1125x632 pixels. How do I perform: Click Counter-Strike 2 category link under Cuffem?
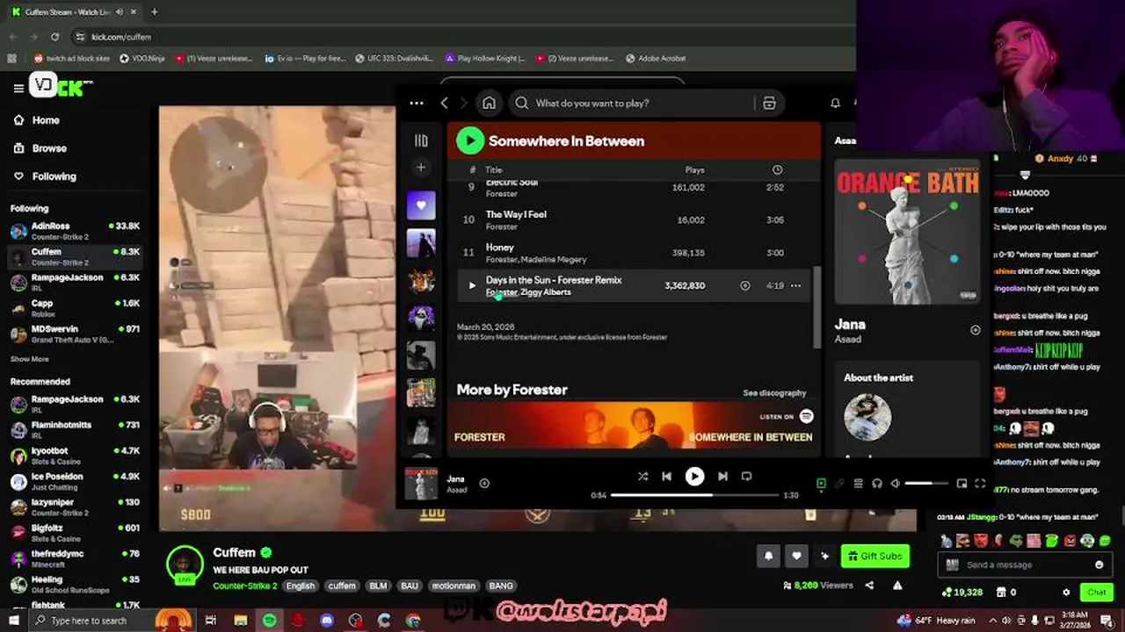(244, 585)
